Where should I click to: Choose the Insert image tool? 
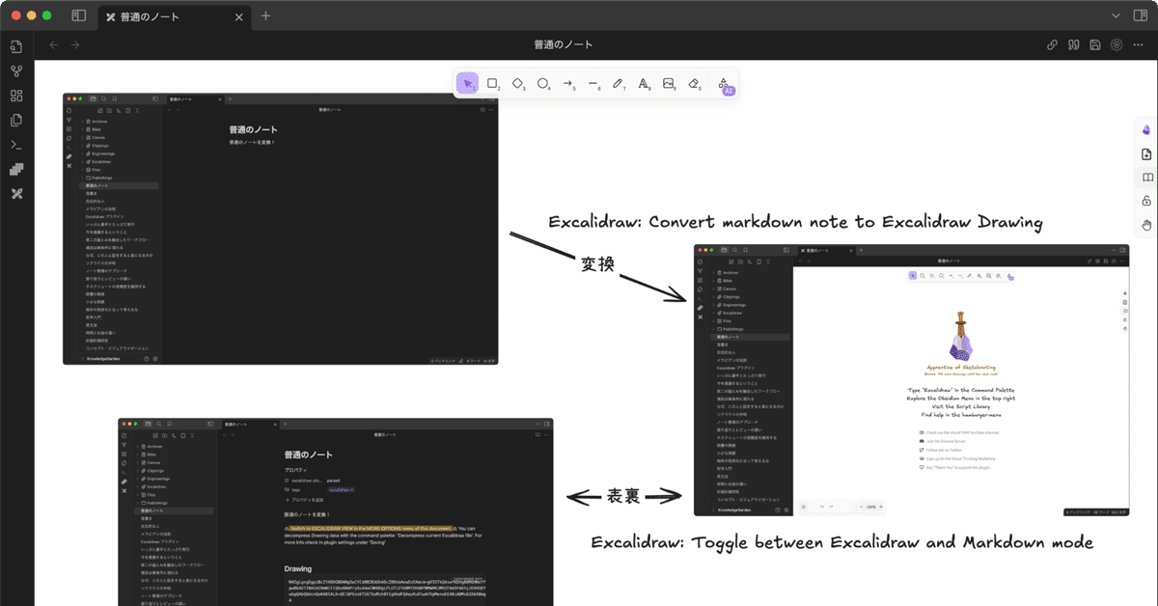(669, 84)
